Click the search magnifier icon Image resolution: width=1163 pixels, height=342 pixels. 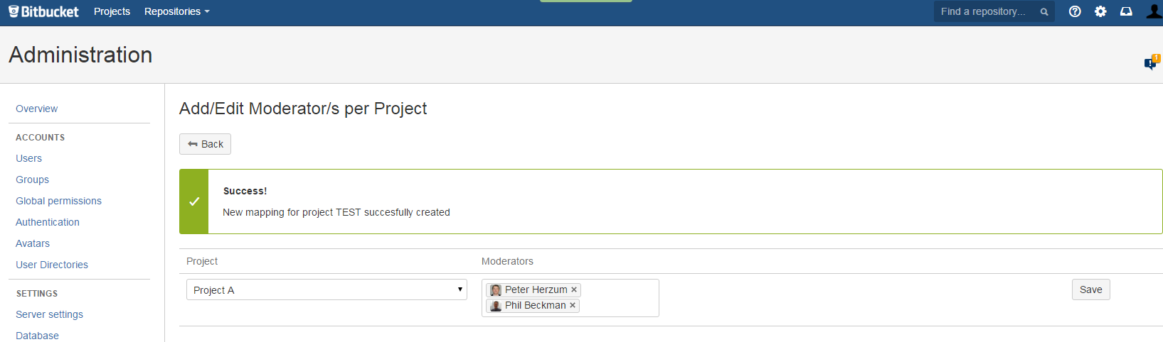(1044, 12)
